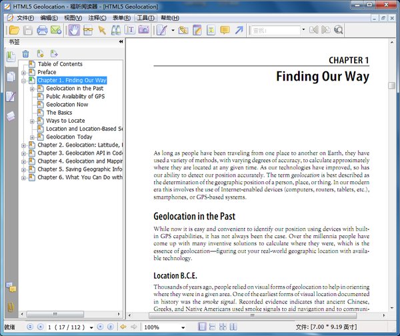Collapse the bookmark panel with double arrow

tap(121, 41)
